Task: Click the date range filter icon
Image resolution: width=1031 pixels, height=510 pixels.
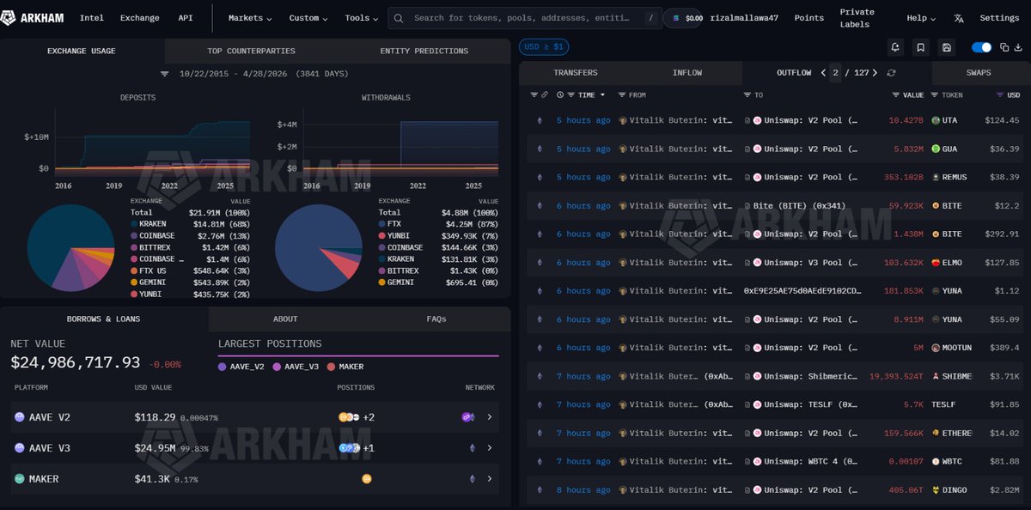Action: point(164,74)
